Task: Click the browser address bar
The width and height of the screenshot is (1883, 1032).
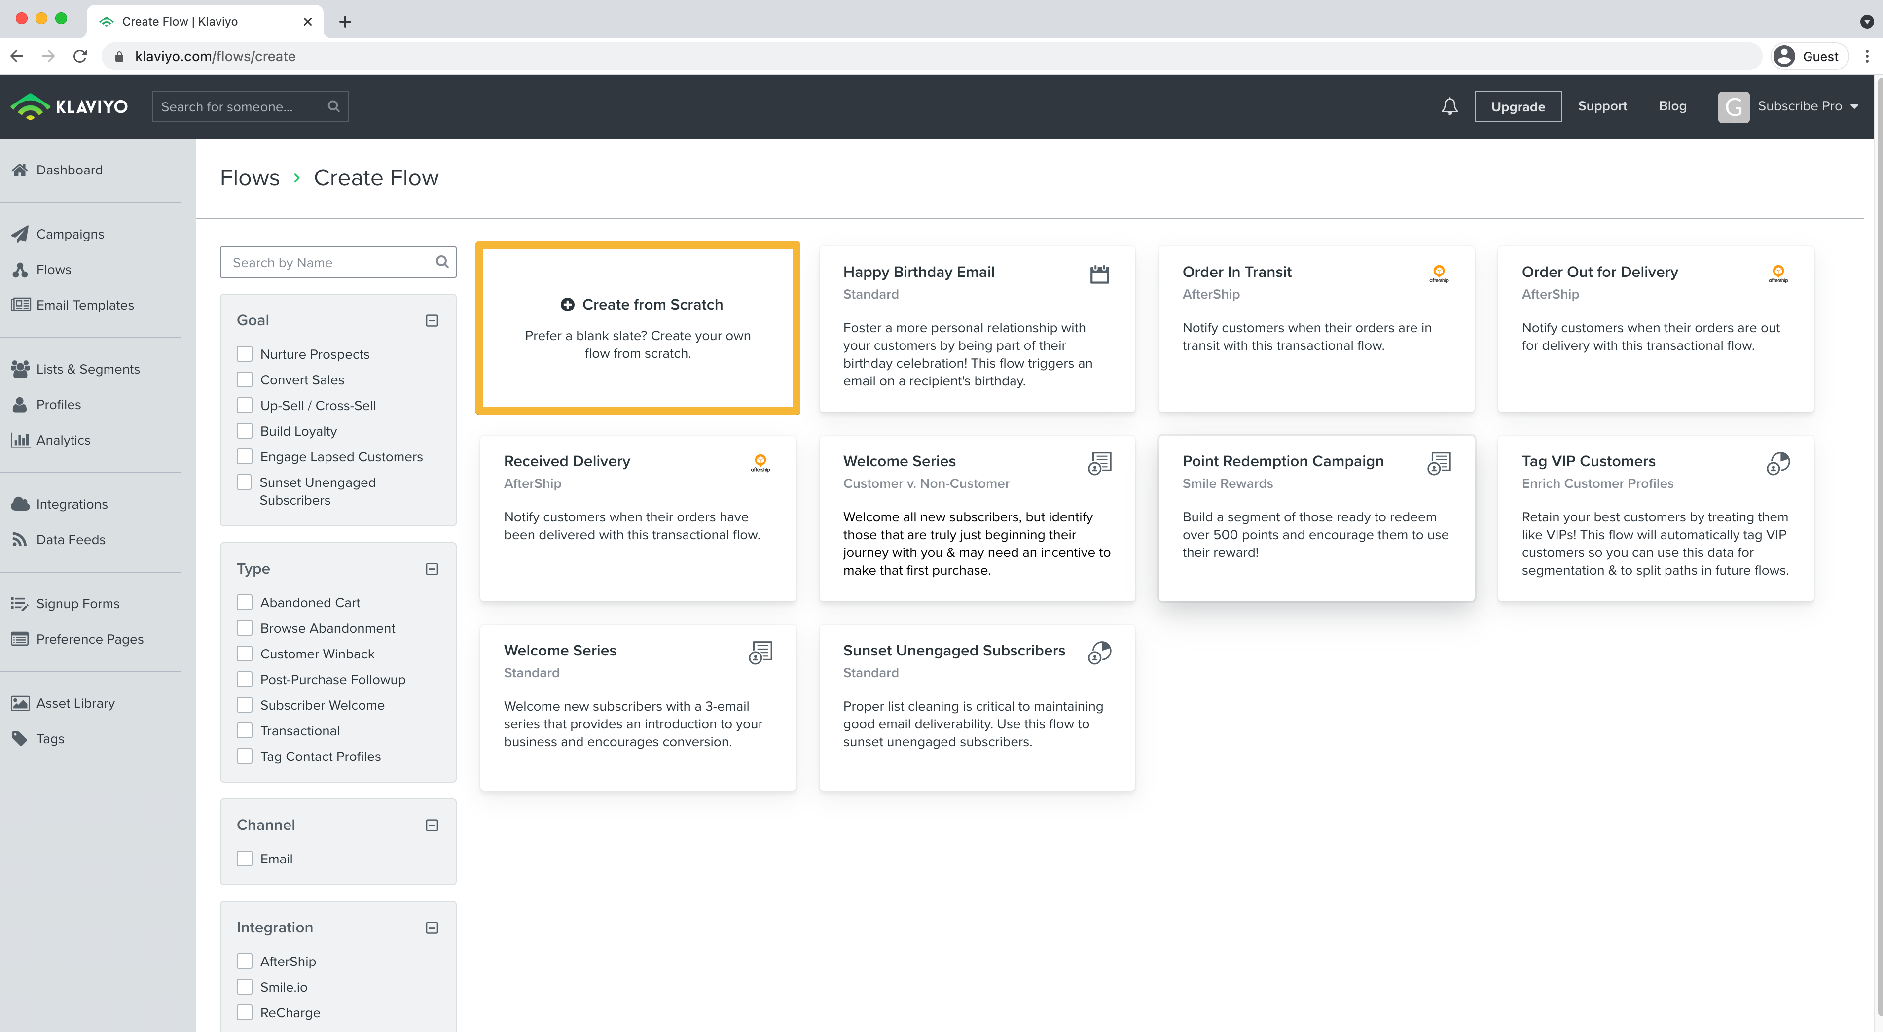Action: tap(932, 56)
